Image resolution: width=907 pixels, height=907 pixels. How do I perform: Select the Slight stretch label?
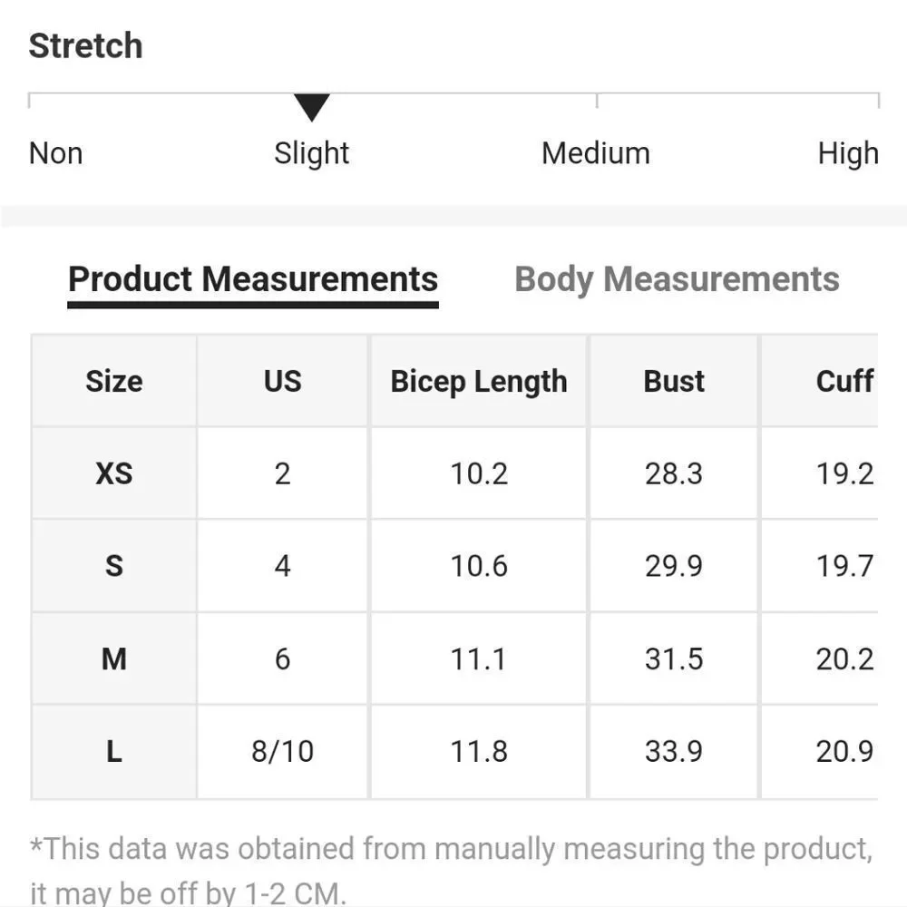(311, 153)
